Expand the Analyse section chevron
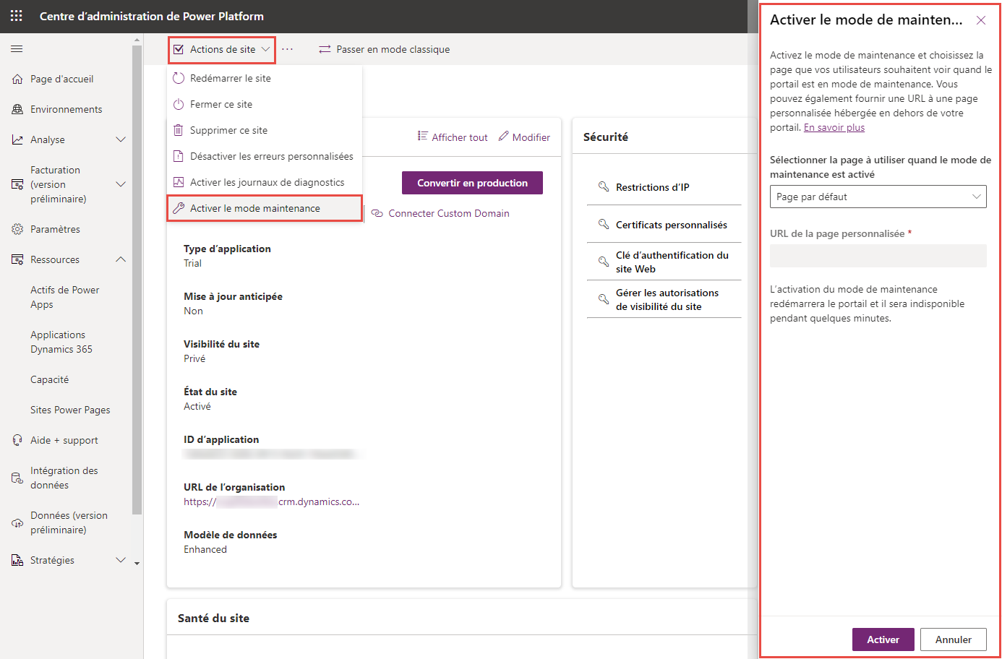Viewport: 1002px width, 659px height. point(121,139)
